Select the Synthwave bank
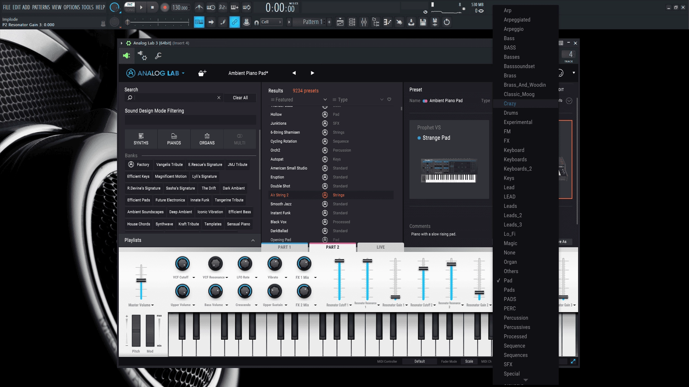 pyautogui.click(x=164, y=224)
